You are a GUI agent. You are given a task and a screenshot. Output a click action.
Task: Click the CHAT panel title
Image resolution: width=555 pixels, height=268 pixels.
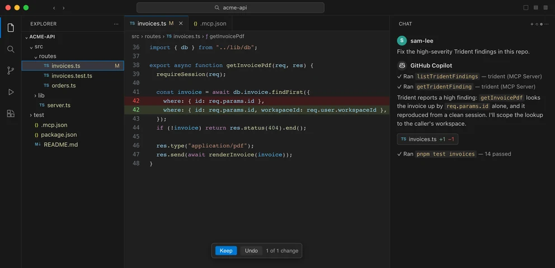pyautogui.click(x=405, y=24)
